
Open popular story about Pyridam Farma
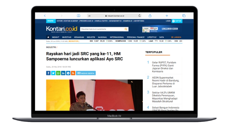[x=164, y=67]
